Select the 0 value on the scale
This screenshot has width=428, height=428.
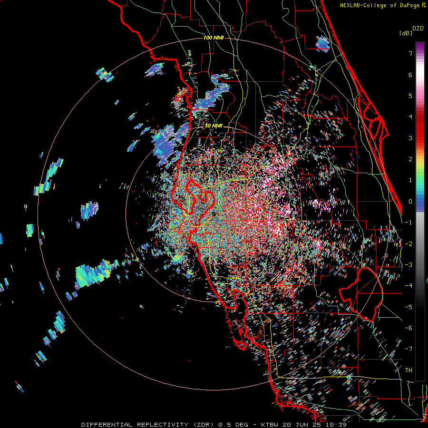pos(410,201)
